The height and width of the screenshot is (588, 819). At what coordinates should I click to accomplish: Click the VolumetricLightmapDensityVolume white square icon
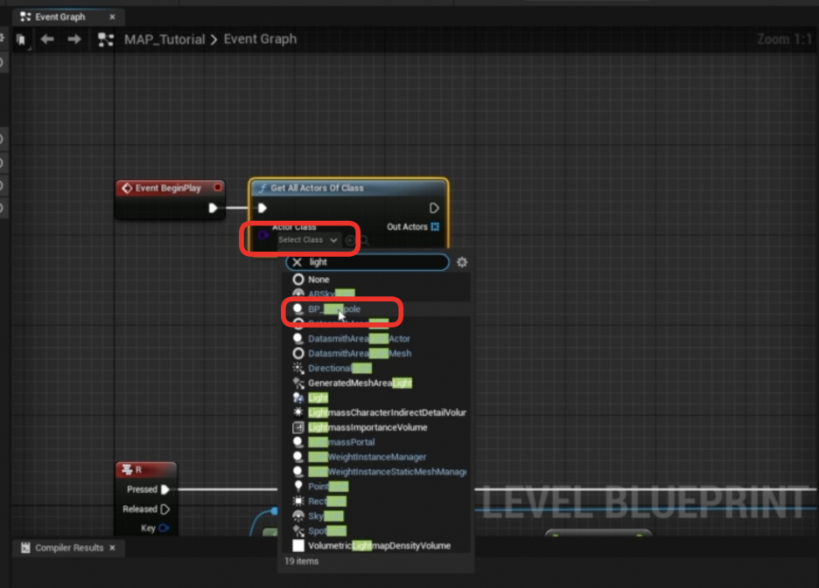[298, 545]
